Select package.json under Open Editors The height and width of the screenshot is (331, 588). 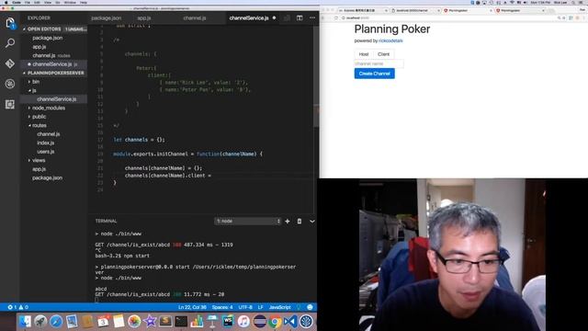click(x=53, y=38)
